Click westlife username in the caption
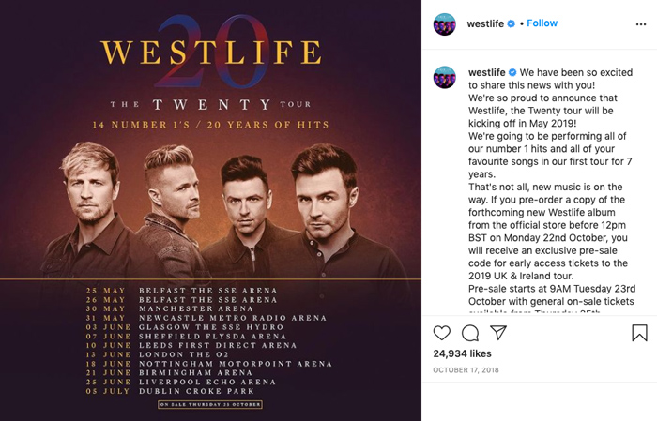Viewport: 657px width, 421px height. click(x=486, y=72)
